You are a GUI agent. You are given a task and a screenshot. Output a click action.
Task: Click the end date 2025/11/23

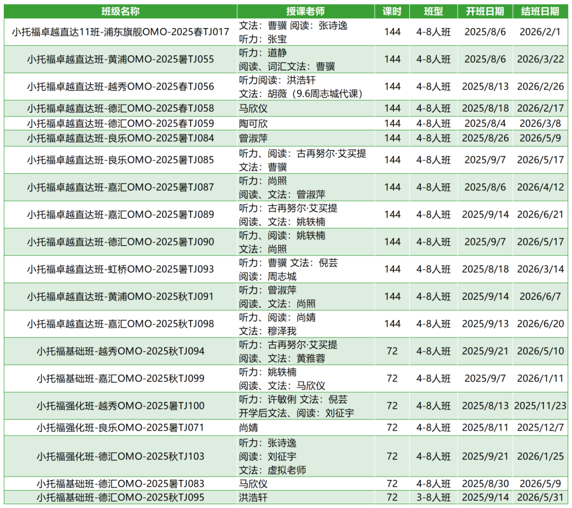click(540, 406)
